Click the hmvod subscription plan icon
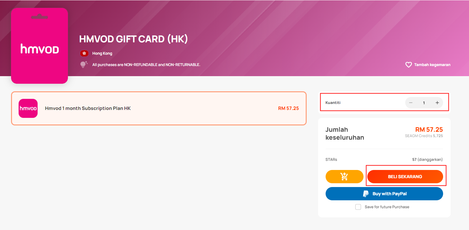Viewport: 469px width, 230px height. (28, 108)
